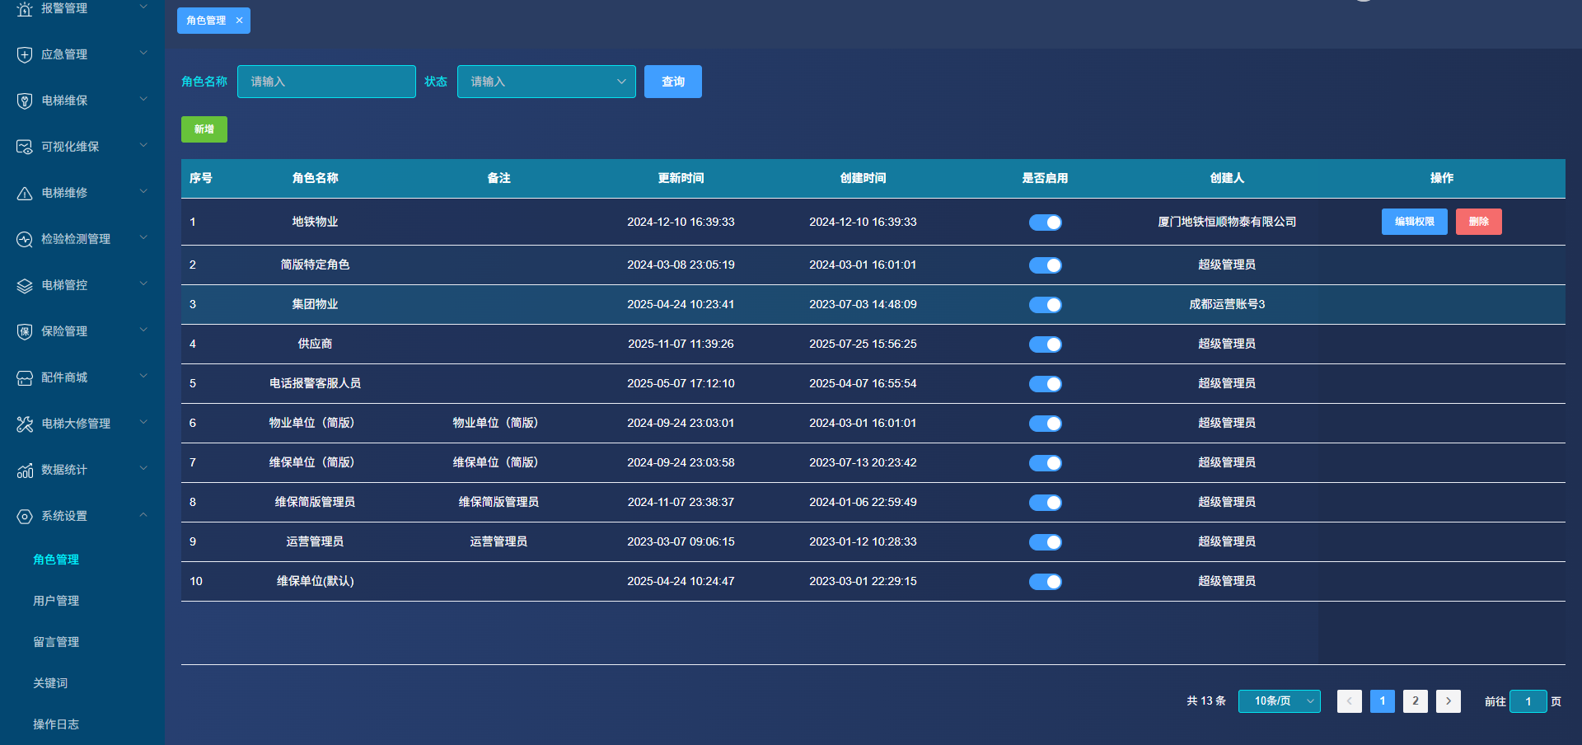This screenshot has width=1582, height=745.
Task: Open the 状态 filter dropdown
Action: tap(545, 82)
